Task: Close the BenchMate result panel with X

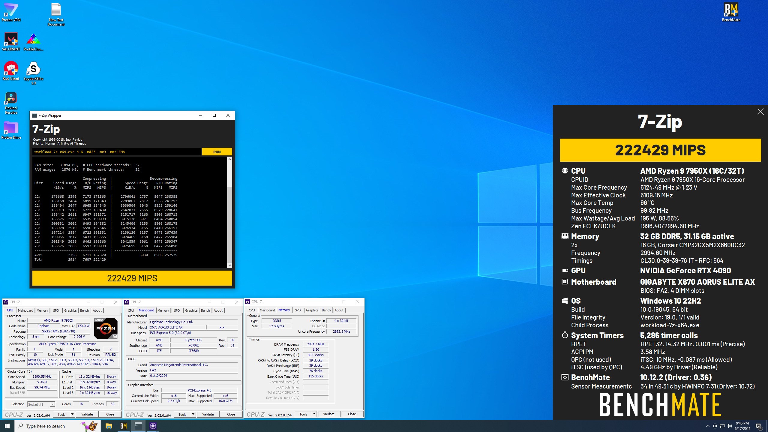Action: (760, 112)
